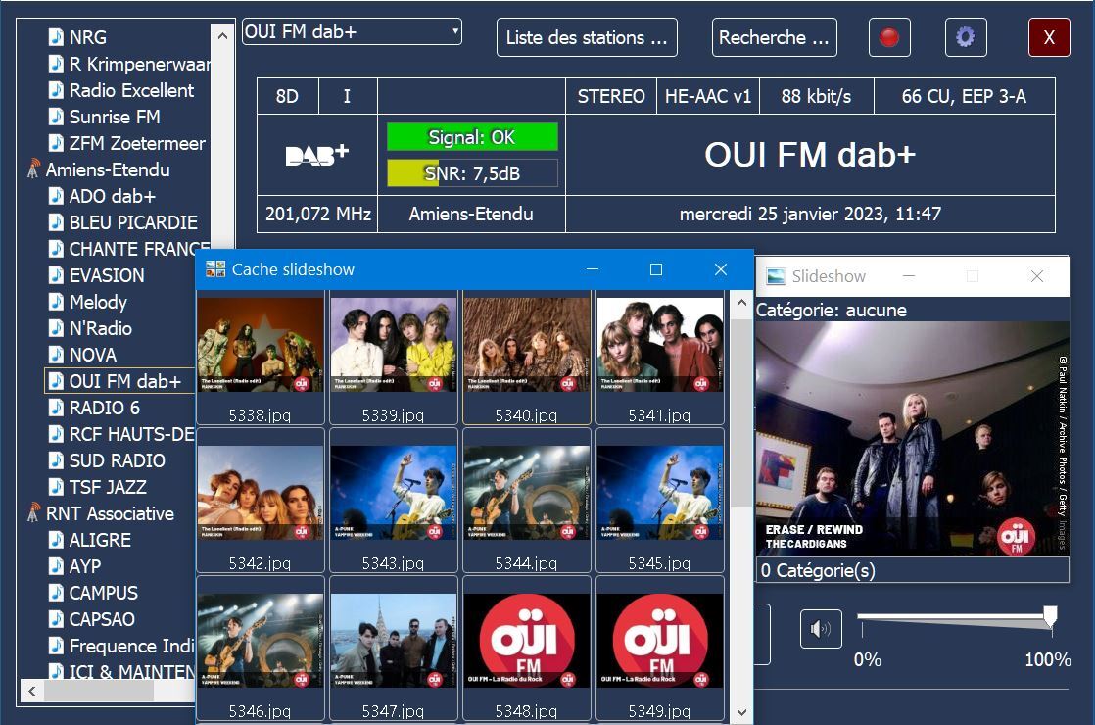Click the Recherche button

[775, 37]
